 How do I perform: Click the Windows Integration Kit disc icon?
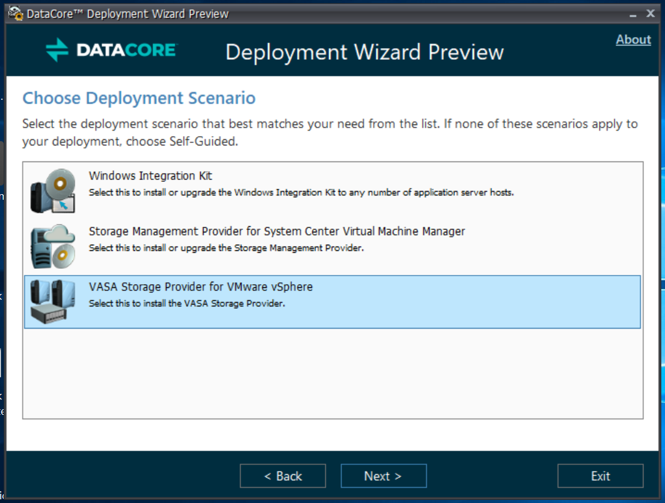point(52,190)
